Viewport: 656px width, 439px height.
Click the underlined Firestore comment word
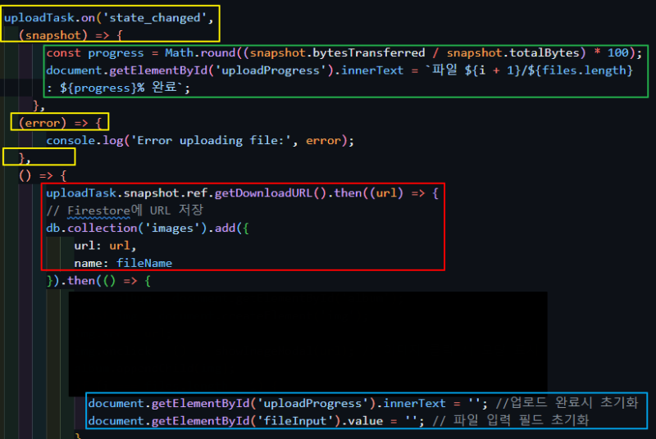pos(98,211)
